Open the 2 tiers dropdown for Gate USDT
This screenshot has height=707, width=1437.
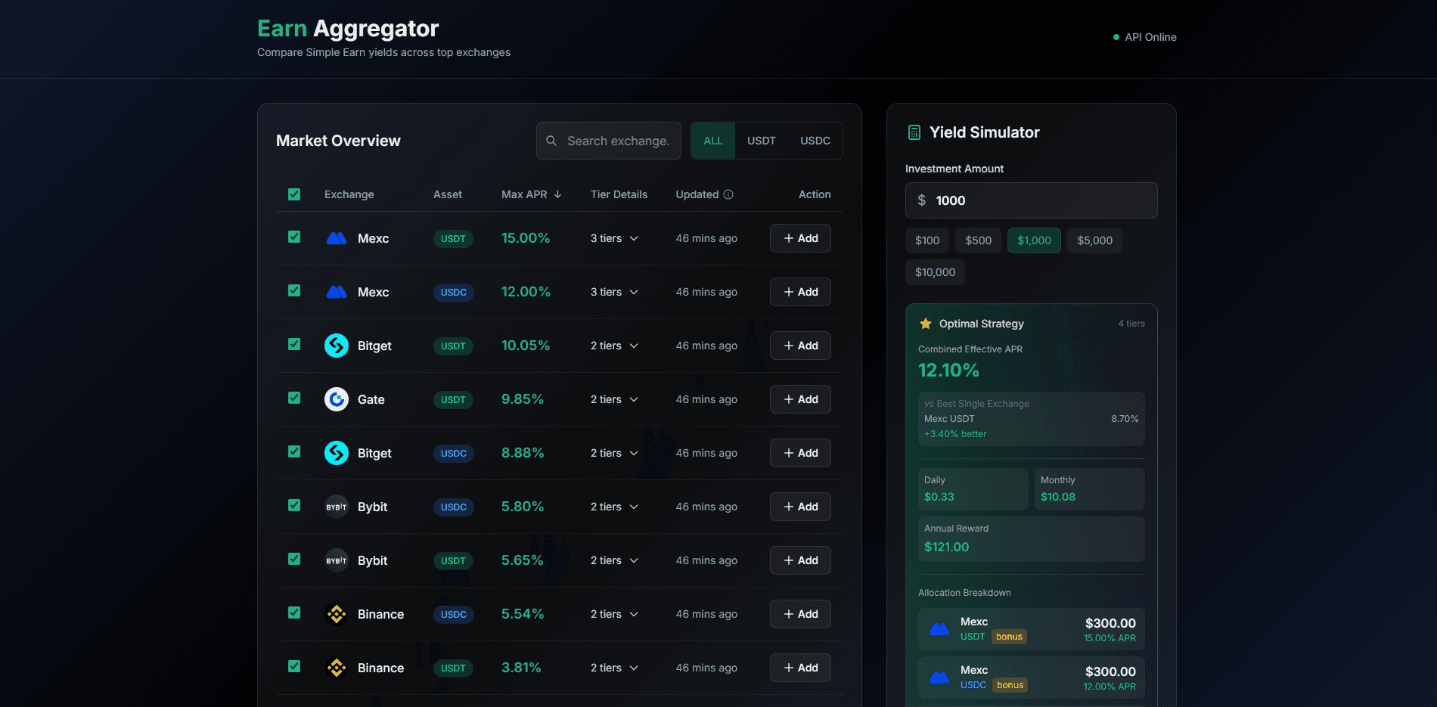click(x=614, y=399)
